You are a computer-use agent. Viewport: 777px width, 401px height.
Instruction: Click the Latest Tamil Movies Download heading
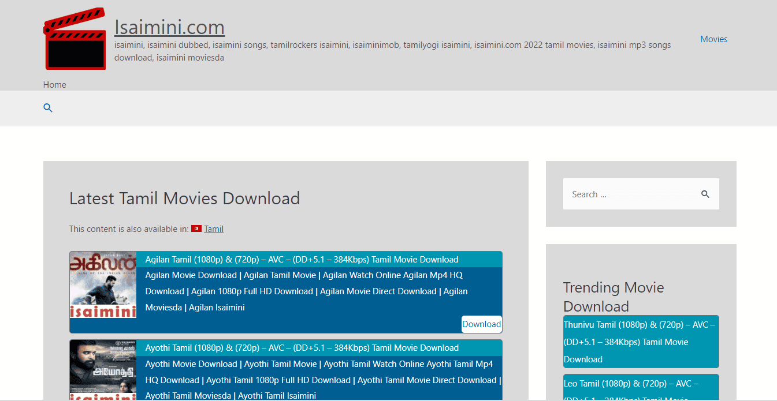[x=184, y=198]
